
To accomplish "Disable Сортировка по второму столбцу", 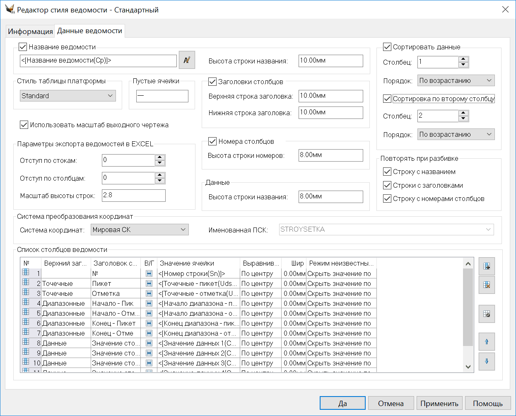I will [x=387, y=99].
